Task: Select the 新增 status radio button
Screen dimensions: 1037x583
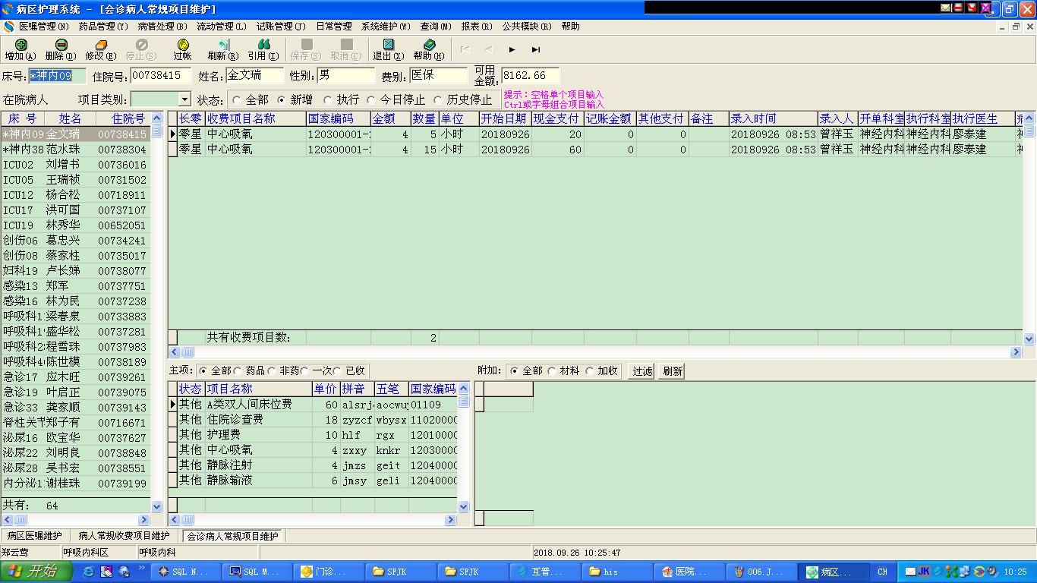Action: click(282, 99)
